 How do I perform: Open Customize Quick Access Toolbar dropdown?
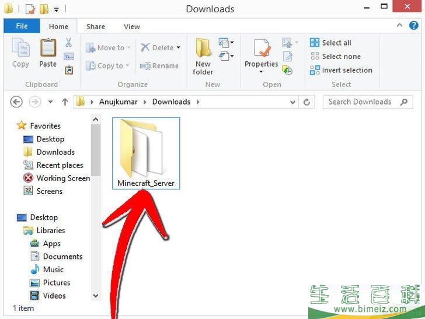[x=57, y=9]
